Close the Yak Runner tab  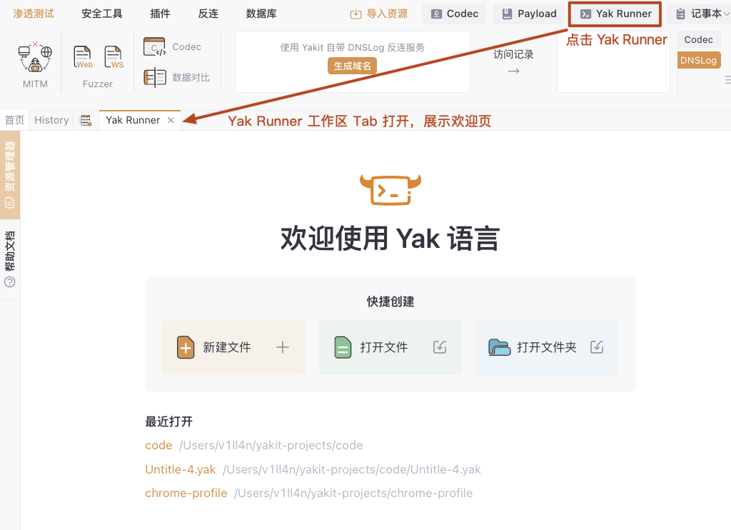point(171,121)
